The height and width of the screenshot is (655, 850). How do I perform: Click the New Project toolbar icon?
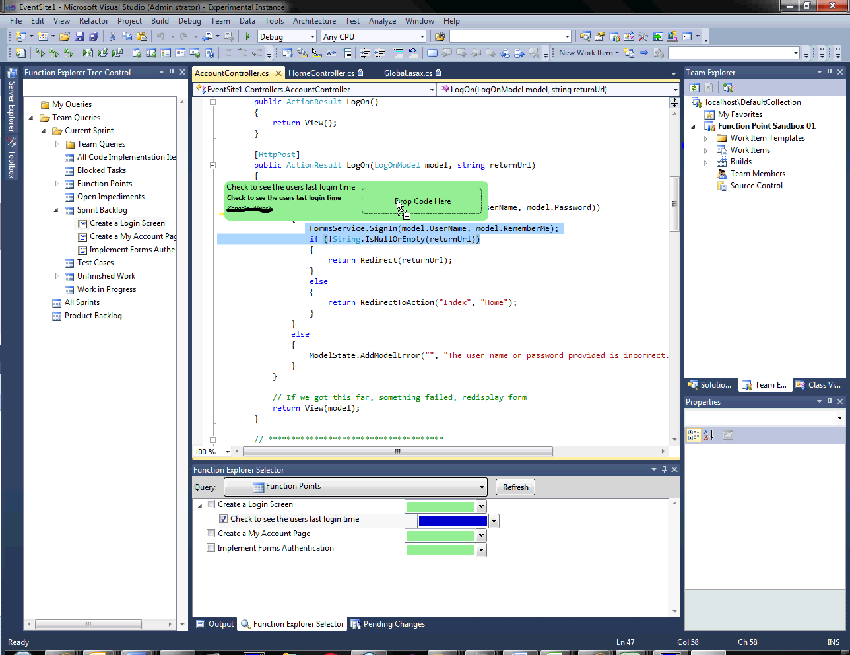pos(20,36)
